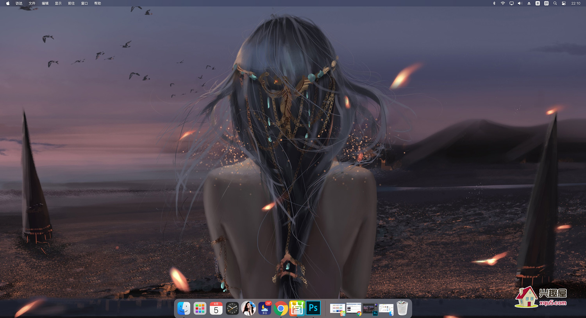This screenshot has height=318, width=586.
Task: Open the 显示 menu
Action: (x=58, y=3)
